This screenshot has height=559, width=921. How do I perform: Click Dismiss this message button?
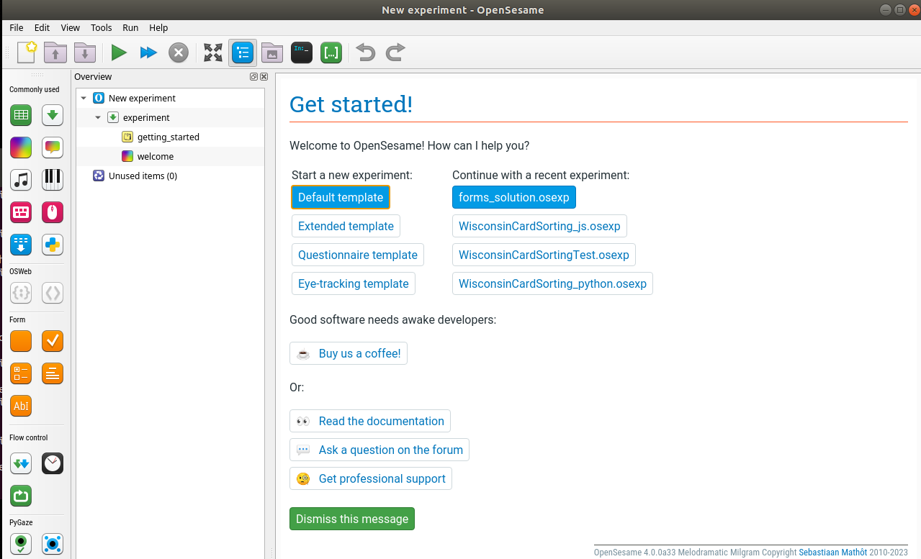[351, 519]
